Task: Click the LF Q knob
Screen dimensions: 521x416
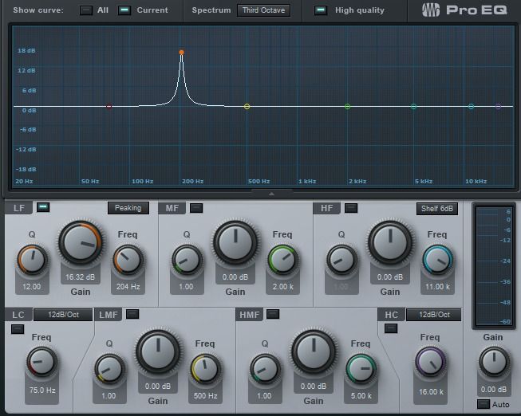Action: pyautogui.click(x=32, y=260)
